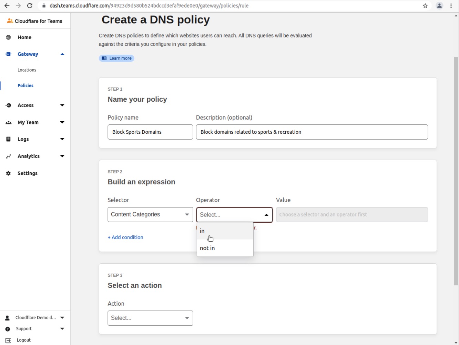
Task: Open Settings in the sidebar
Action: (x=28, y=173)
